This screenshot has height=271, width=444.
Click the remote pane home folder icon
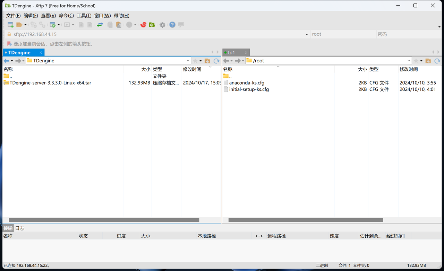click(428, 61)
